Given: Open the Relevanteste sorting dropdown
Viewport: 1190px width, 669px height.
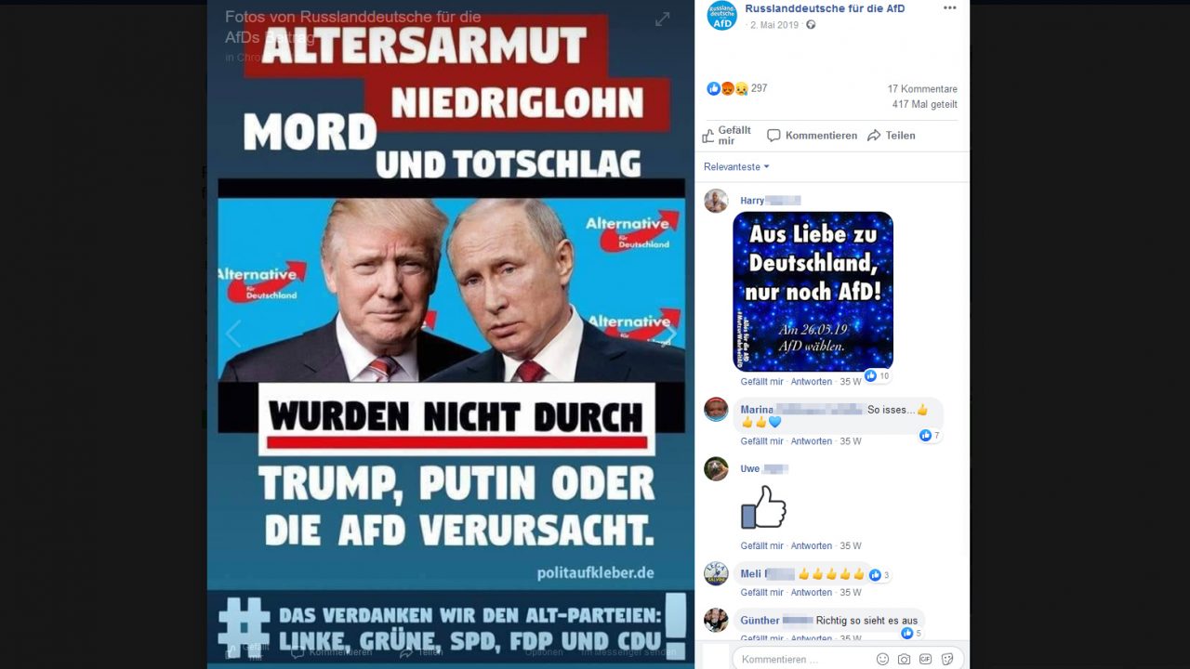Looking at the screenshot, I should pos(736,167).
